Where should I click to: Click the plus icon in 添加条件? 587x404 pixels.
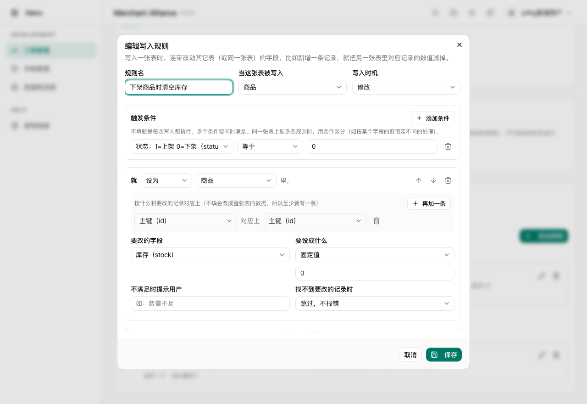(x=419, y=118)
